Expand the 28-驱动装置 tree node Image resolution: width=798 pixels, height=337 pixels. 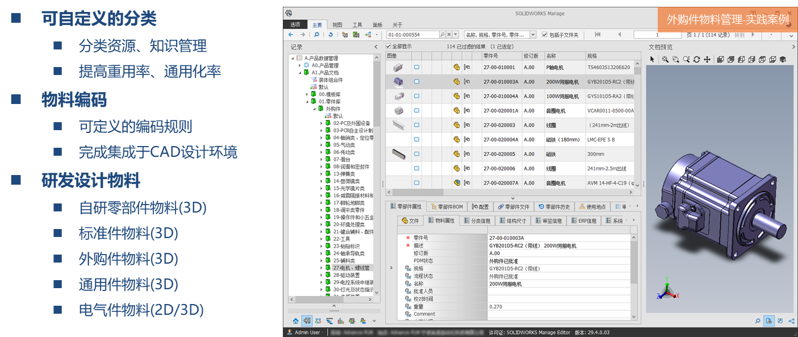321,275
